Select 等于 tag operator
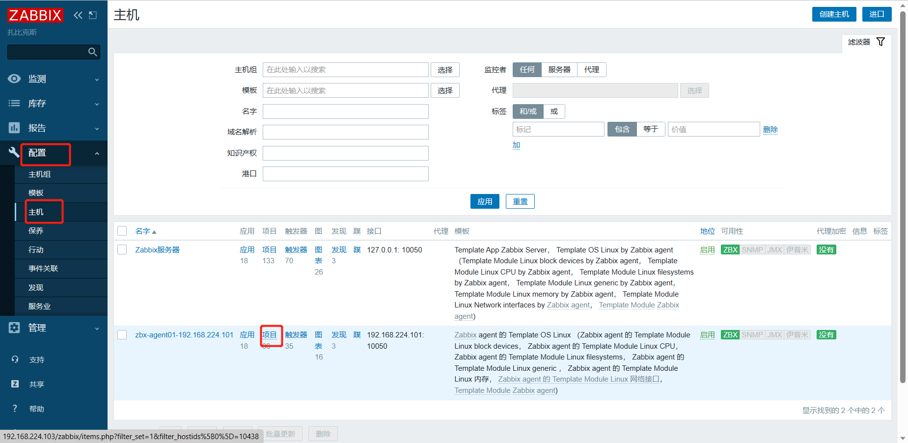The height and width of the screenshot is (443, 908). [x=651, y=129]
